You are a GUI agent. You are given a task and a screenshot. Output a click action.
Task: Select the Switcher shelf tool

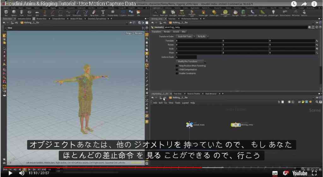(304, 13)
